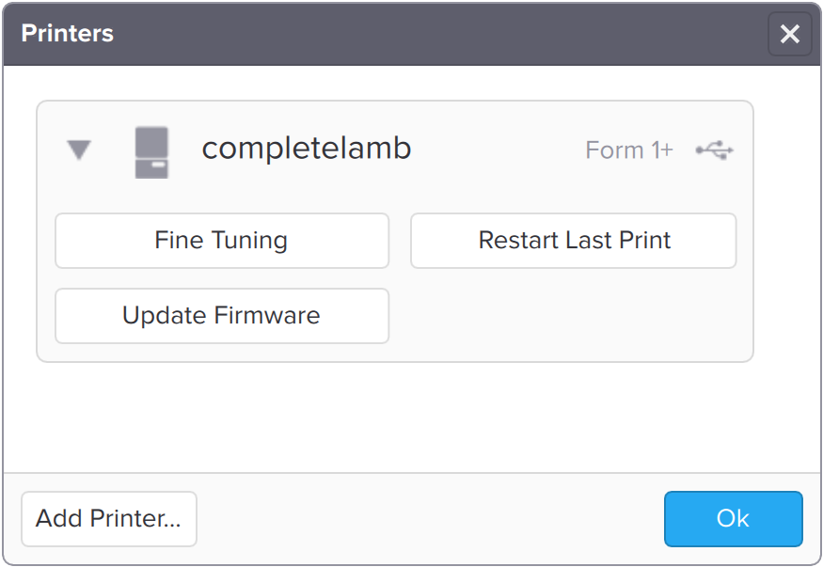Screen dimensions: 823x567
Task: Close the Printers dialog with the X
Action: point(789,35)
